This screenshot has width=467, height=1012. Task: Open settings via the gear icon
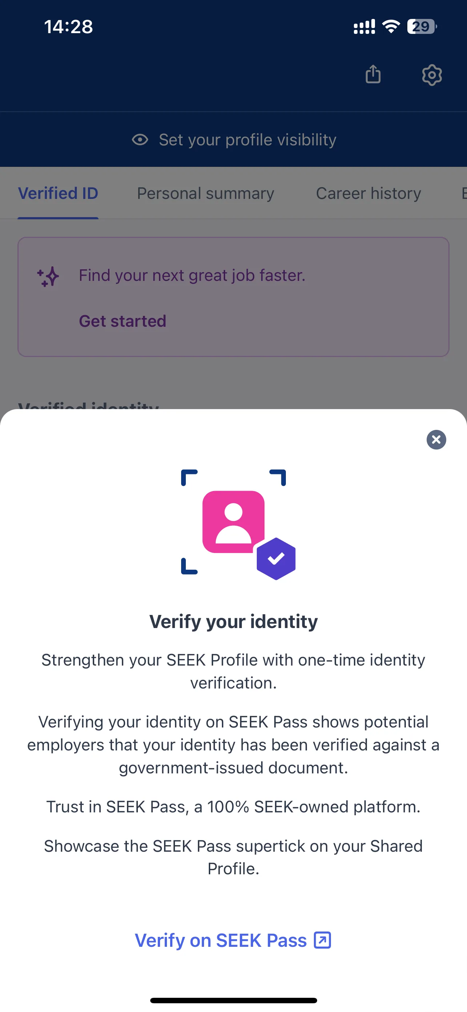click(432, 75)
